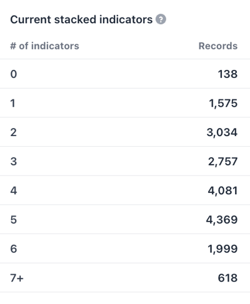Open the row with 4 indicators

pyautogui.click(x=125, y=190)
